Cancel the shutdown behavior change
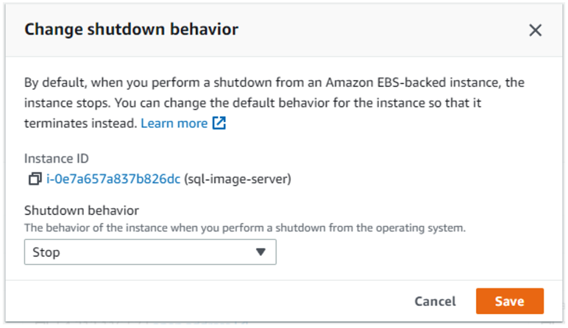This screenshot has width=568, height=328. [x=435, y=301]
